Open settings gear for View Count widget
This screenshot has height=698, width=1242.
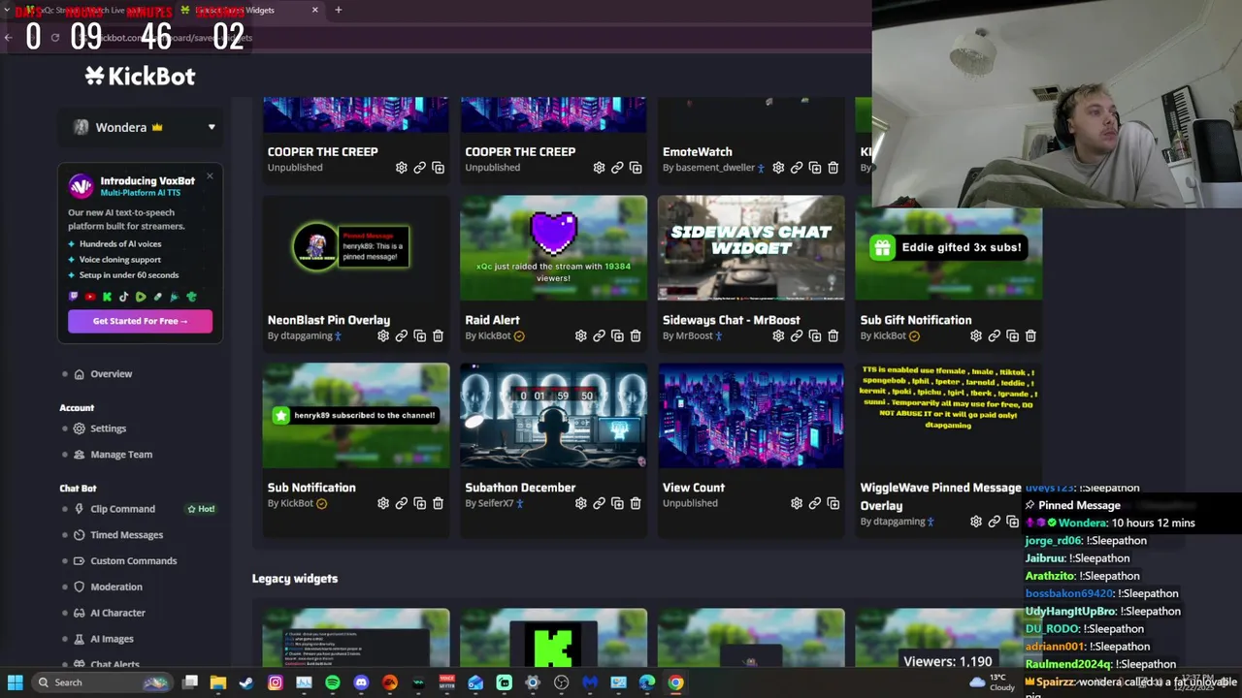(x=797, y=503)
